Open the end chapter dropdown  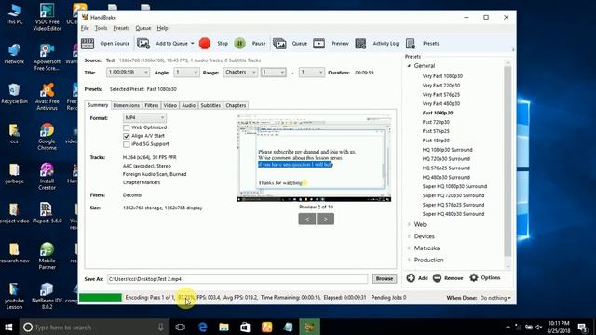point(312,73)
